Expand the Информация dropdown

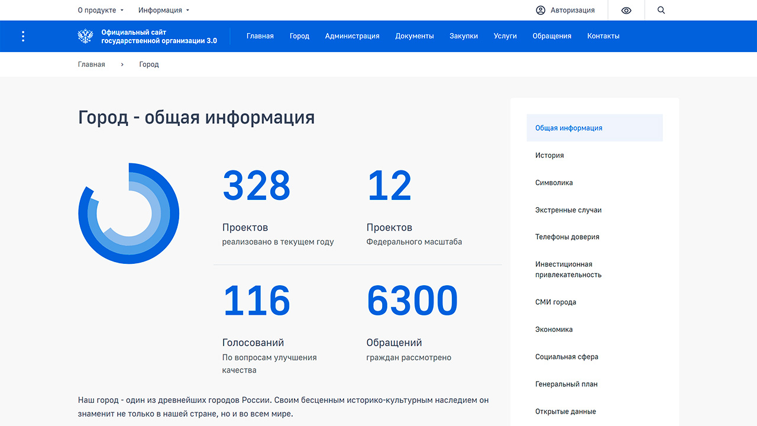click(164, 10)
